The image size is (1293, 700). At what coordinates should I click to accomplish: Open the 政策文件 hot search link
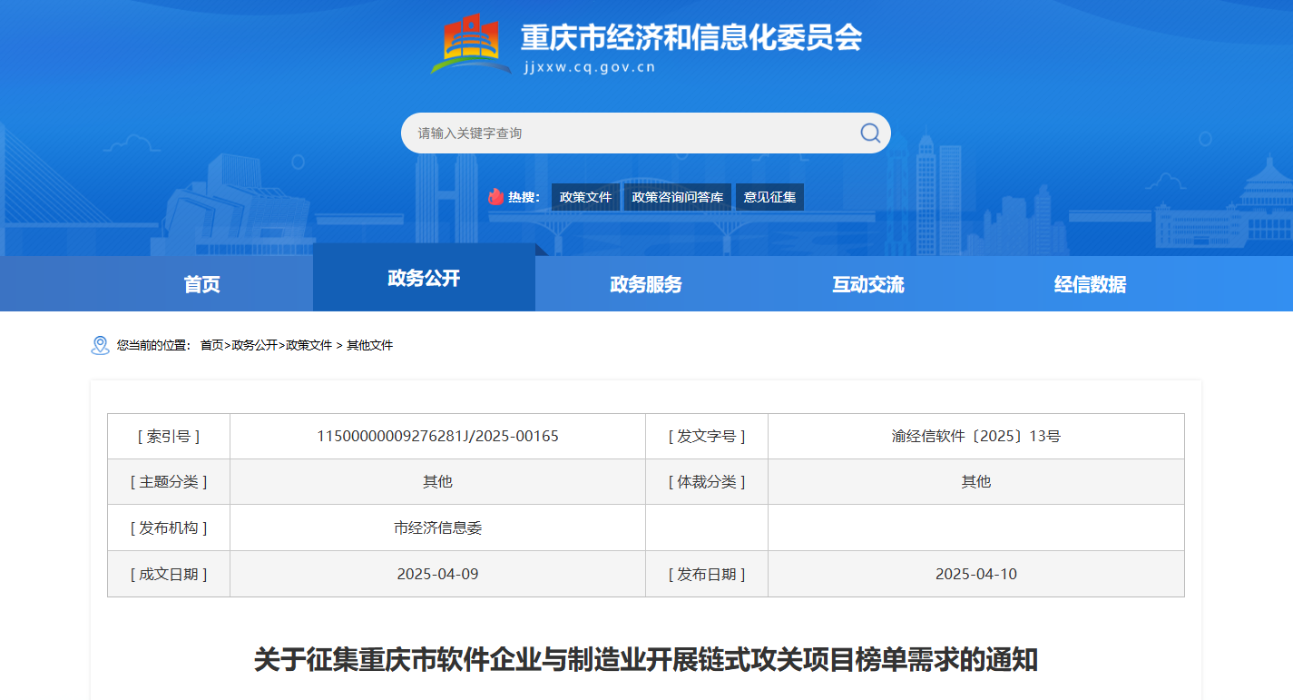click(x=585, y=197)
